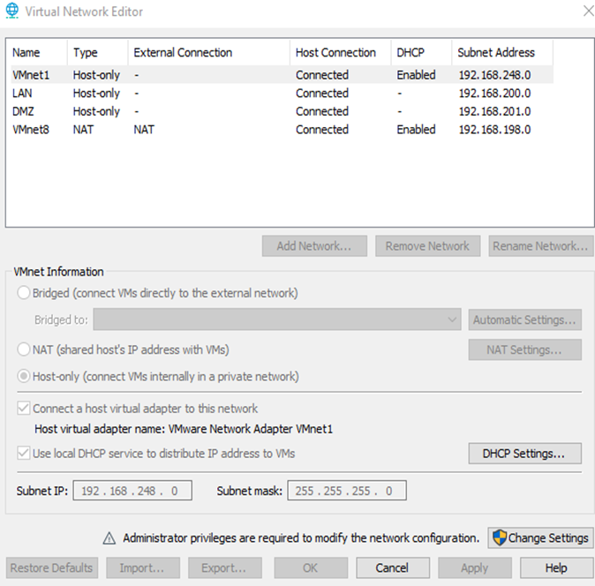Open the Bridged to dropdown

click(x=277, y=319)
